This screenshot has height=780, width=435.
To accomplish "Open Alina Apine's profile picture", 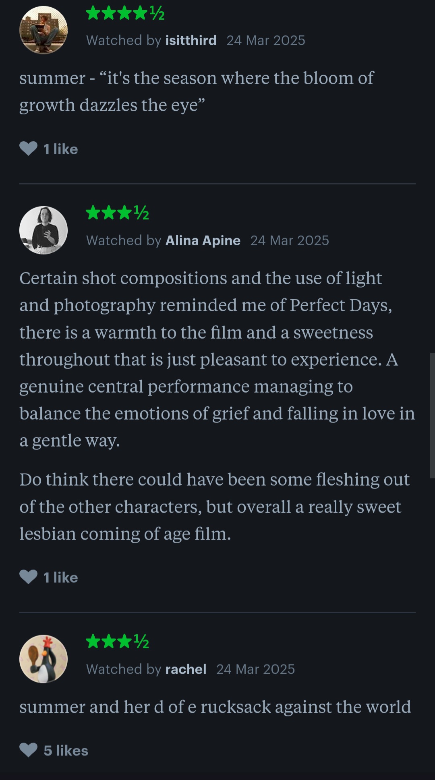I will click(x=43, y=230).
